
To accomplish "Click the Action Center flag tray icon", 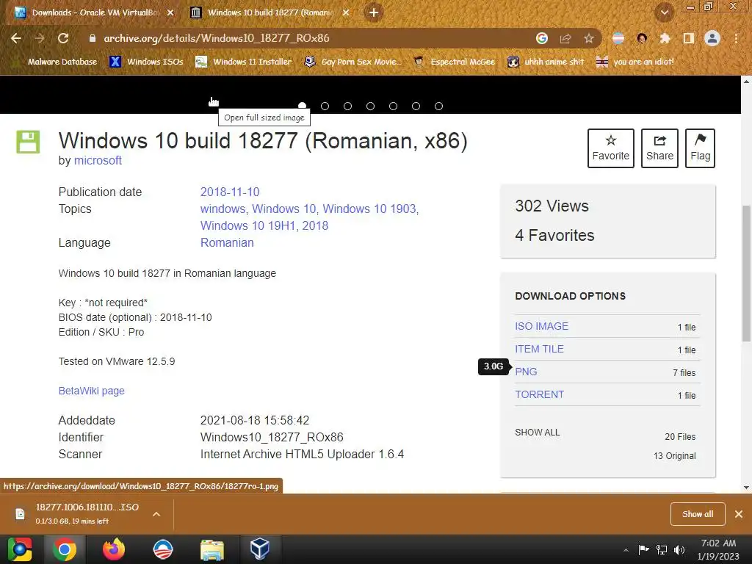I will tap(643, 550).
